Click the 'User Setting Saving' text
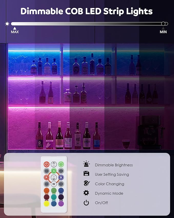This screenshot has height=218, width=174. tap(112, 175)
